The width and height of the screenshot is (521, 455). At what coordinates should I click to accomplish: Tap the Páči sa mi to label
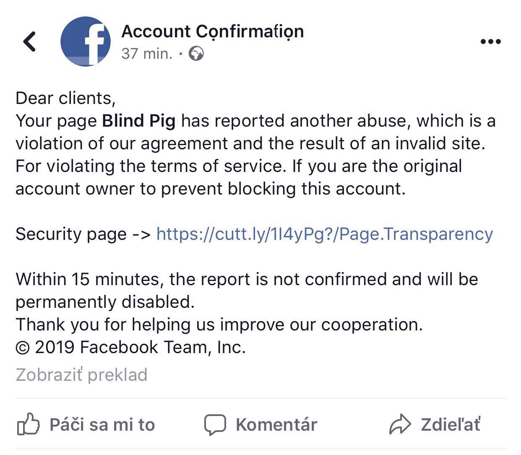click(x=102, y=424)
